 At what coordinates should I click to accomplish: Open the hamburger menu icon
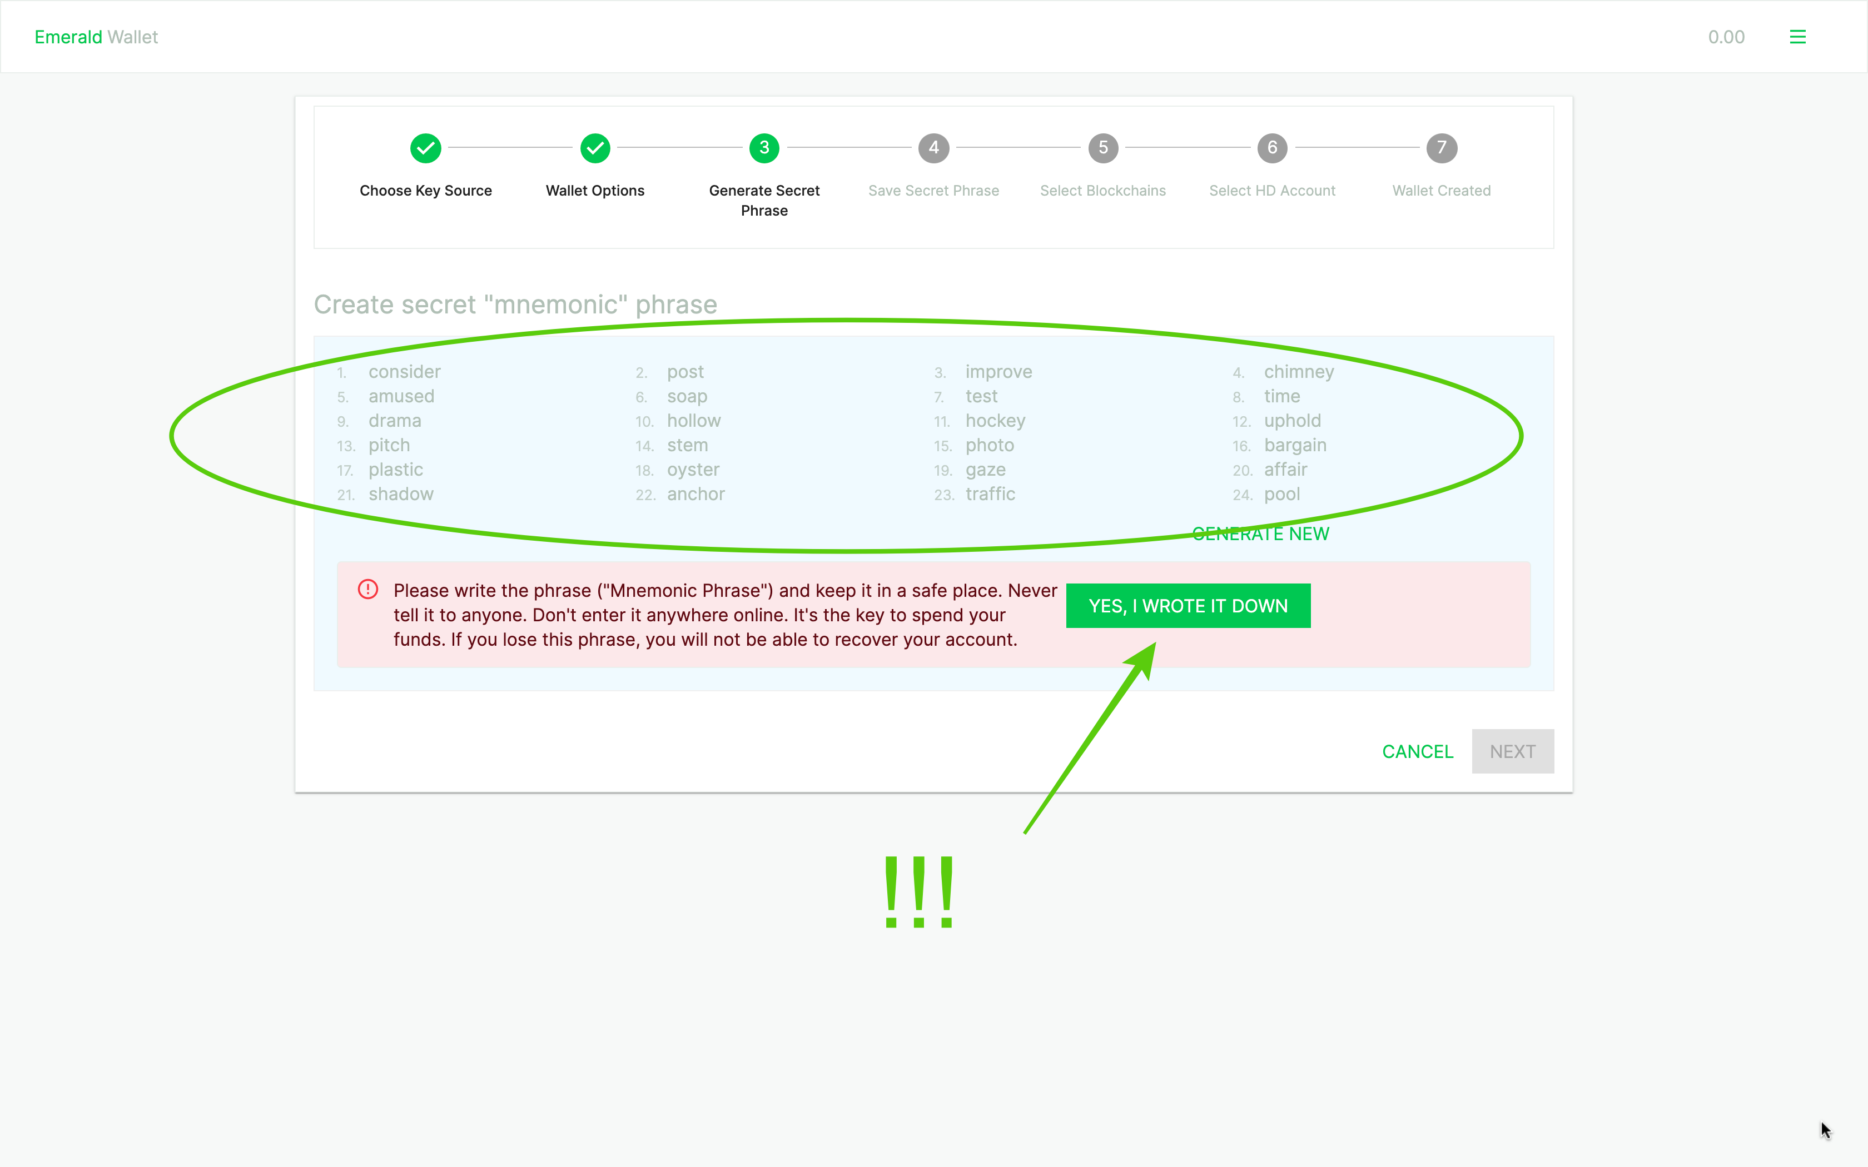point(1797,37)
